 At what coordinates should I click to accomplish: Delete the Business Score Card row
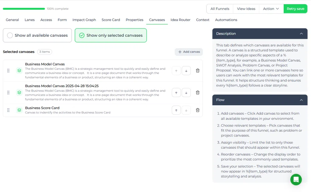tap(197, 110)
